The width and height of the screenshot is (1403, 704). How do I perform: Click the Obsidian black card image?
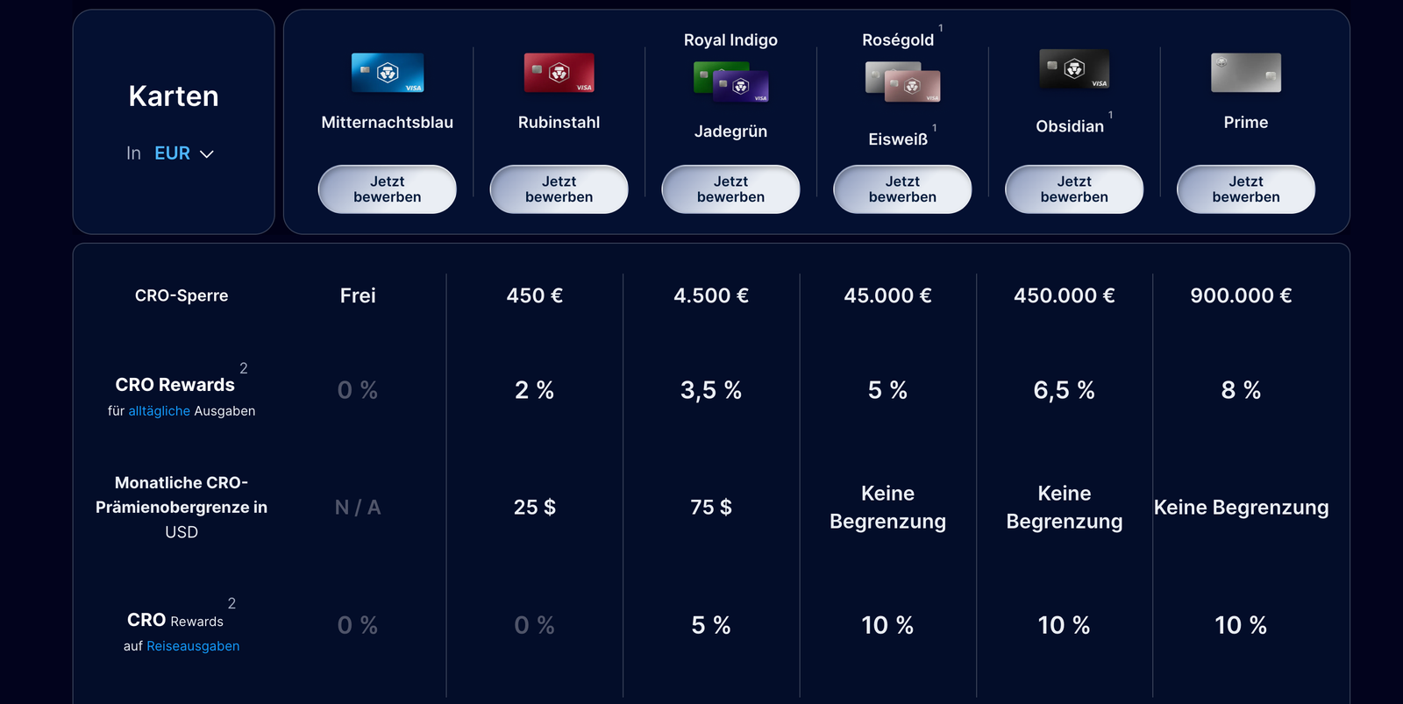(1074, 69)
